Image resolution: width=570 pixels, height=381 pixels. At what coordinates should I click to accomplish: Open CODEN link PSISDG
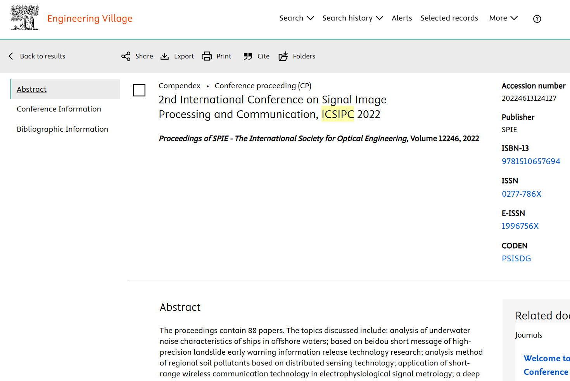[x=516, y=259]
